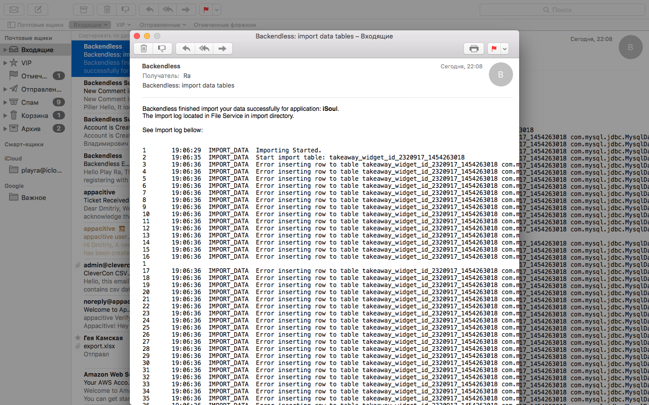
Task: Click the 'See Import log bellow:' text
Action: [x=172, y=130]
